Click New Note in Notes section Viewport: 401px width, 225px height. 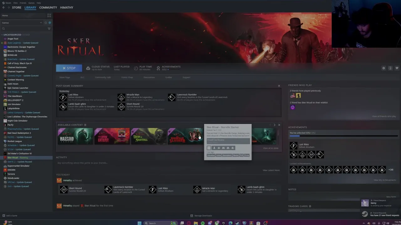coord(391,197)
